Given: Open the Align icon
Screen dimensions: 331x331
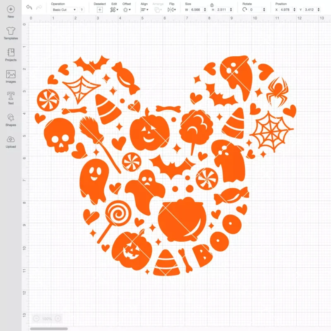Looking at the screenshot, I should [x=143, y=10].
